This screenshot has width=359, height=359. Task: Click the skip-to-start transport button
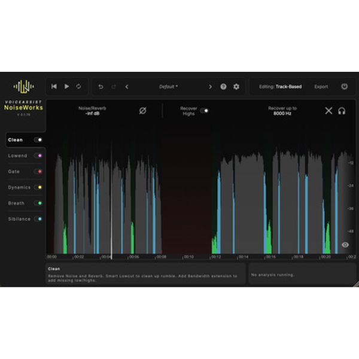(x=54, y=87)
